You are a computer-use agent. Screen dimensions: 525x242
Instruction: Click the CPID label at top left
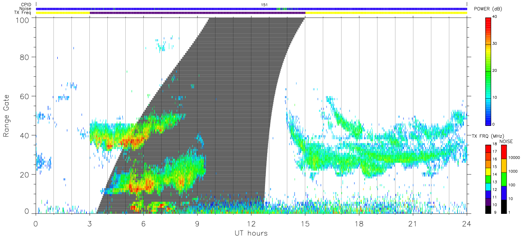click(x=26, y=5)
